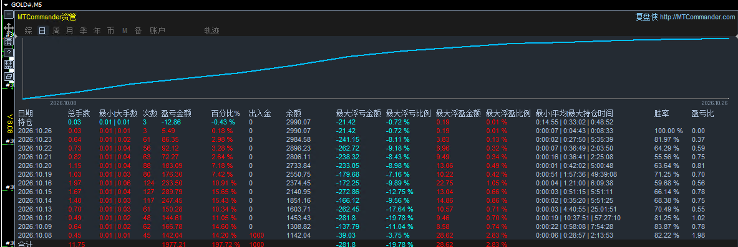The image size is (738, 247).
Task: Open the 账户 account tab
Action: click(158, 30)
